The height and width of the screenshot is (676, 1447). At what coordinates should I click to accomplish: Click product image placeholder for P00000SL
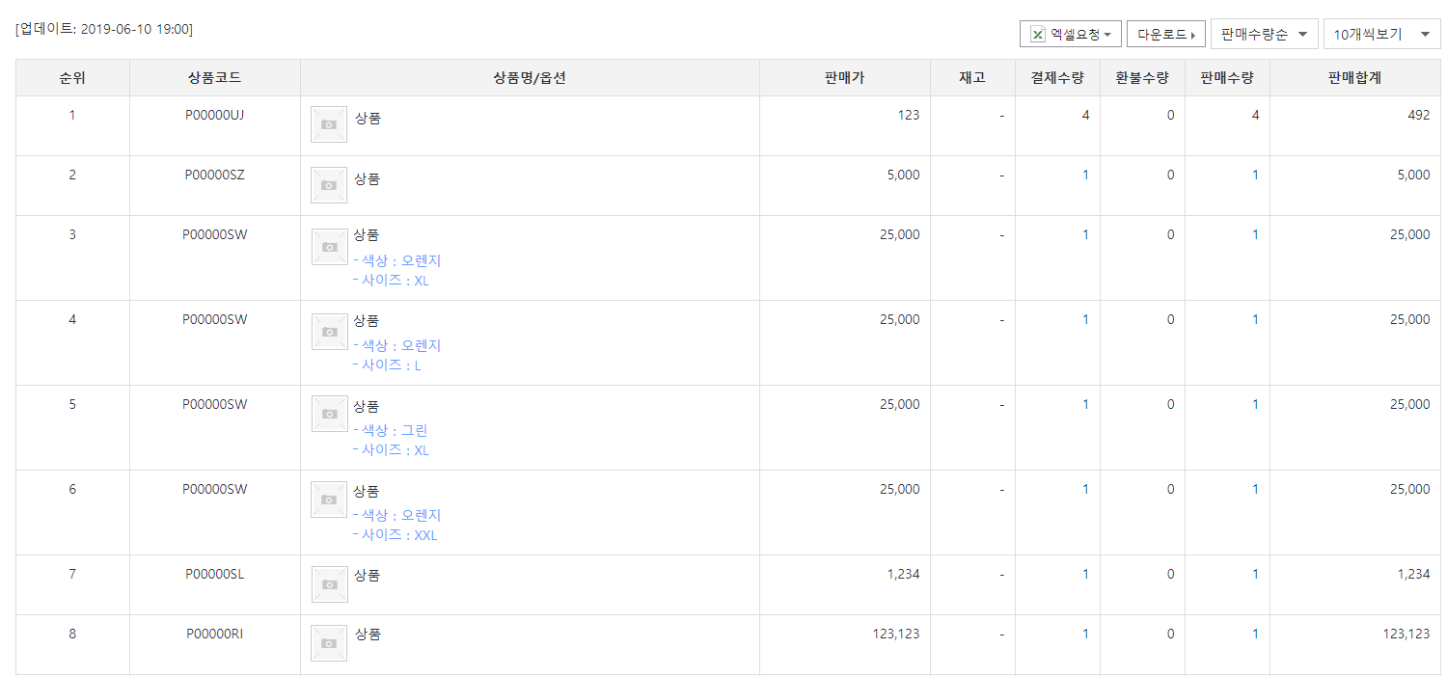click(328, 584)
